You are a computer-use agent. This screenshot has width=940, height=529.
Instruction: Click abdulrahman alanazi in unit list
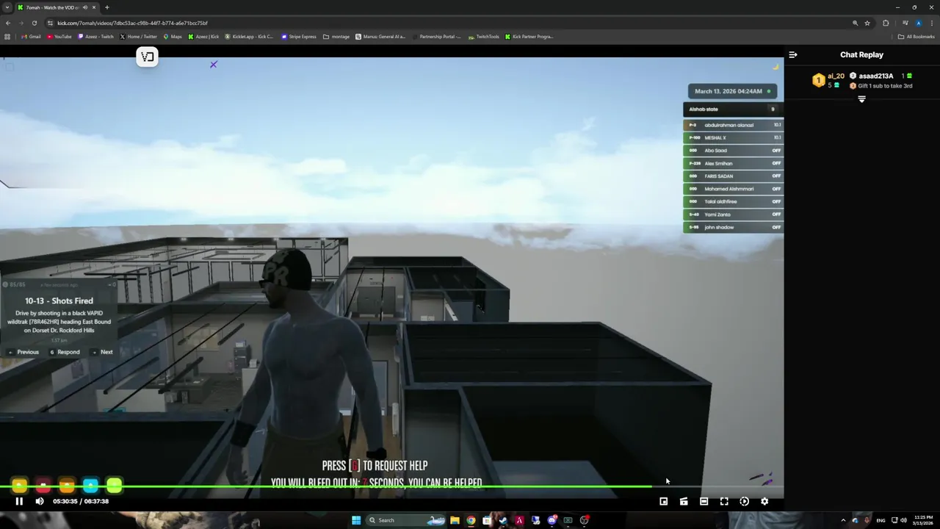pyautogui.click(x=733, y=125)
